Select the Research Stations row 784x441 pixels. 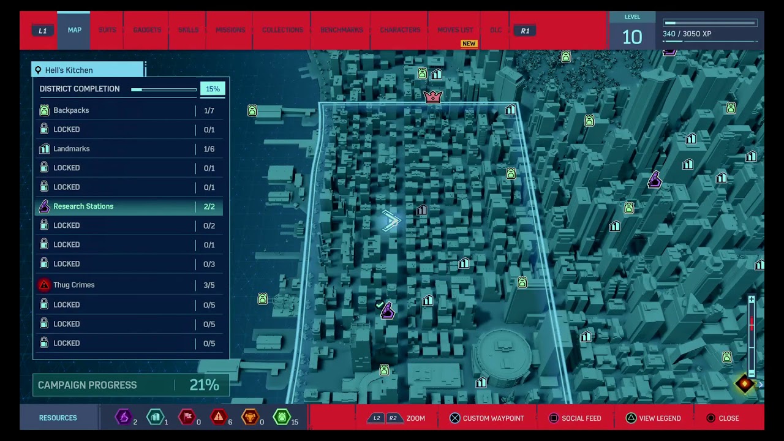(x=129, y=206)
